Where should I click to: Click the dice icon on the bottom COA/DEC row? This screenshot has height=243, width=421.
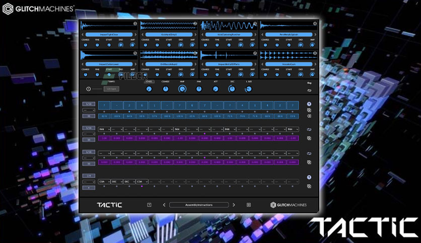coord(309,186)
